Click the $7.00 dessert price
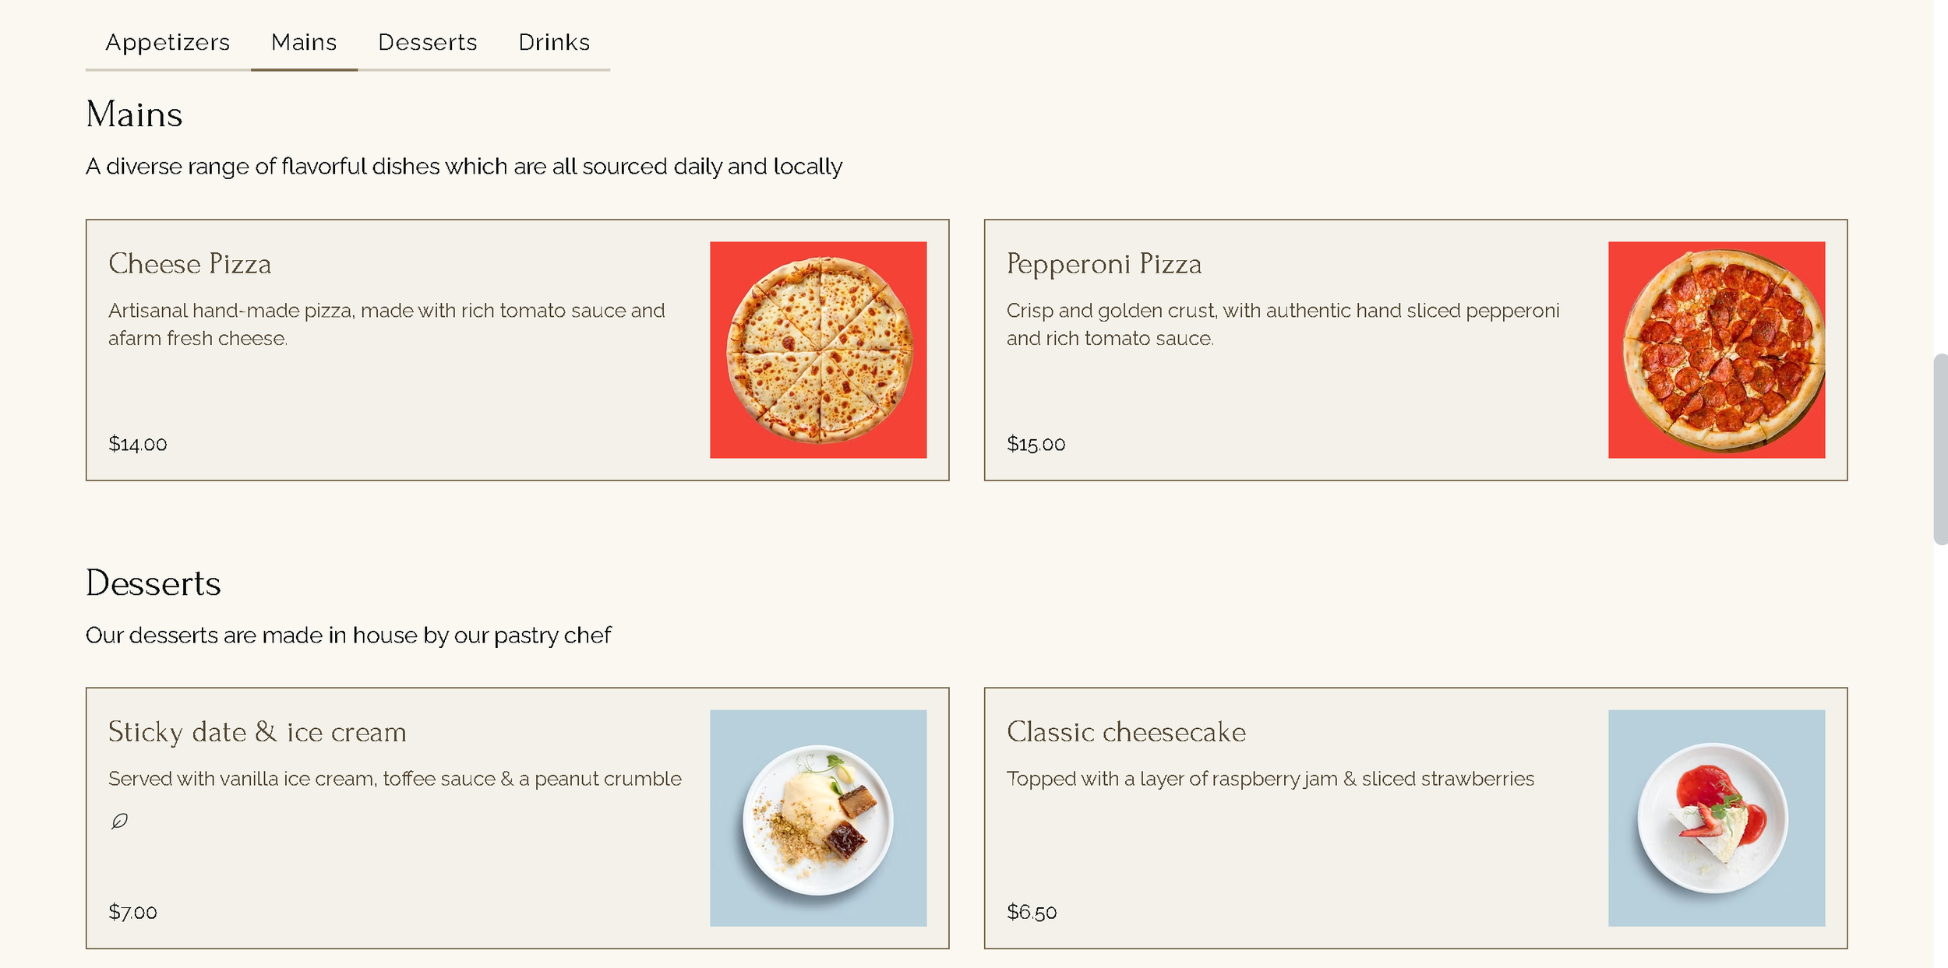 click(132, 912)
